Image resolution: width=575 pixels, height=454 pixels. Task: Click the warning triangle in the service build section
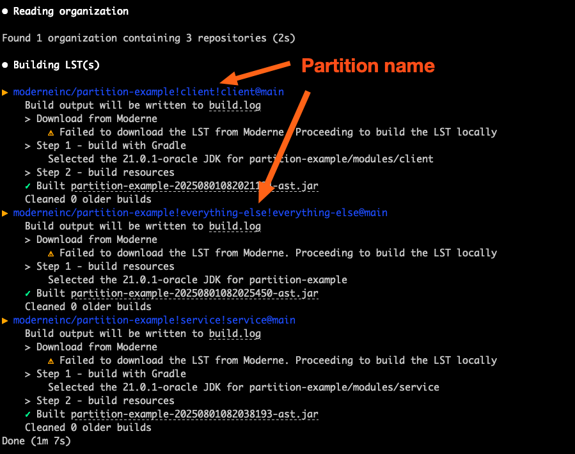(51, 361)
